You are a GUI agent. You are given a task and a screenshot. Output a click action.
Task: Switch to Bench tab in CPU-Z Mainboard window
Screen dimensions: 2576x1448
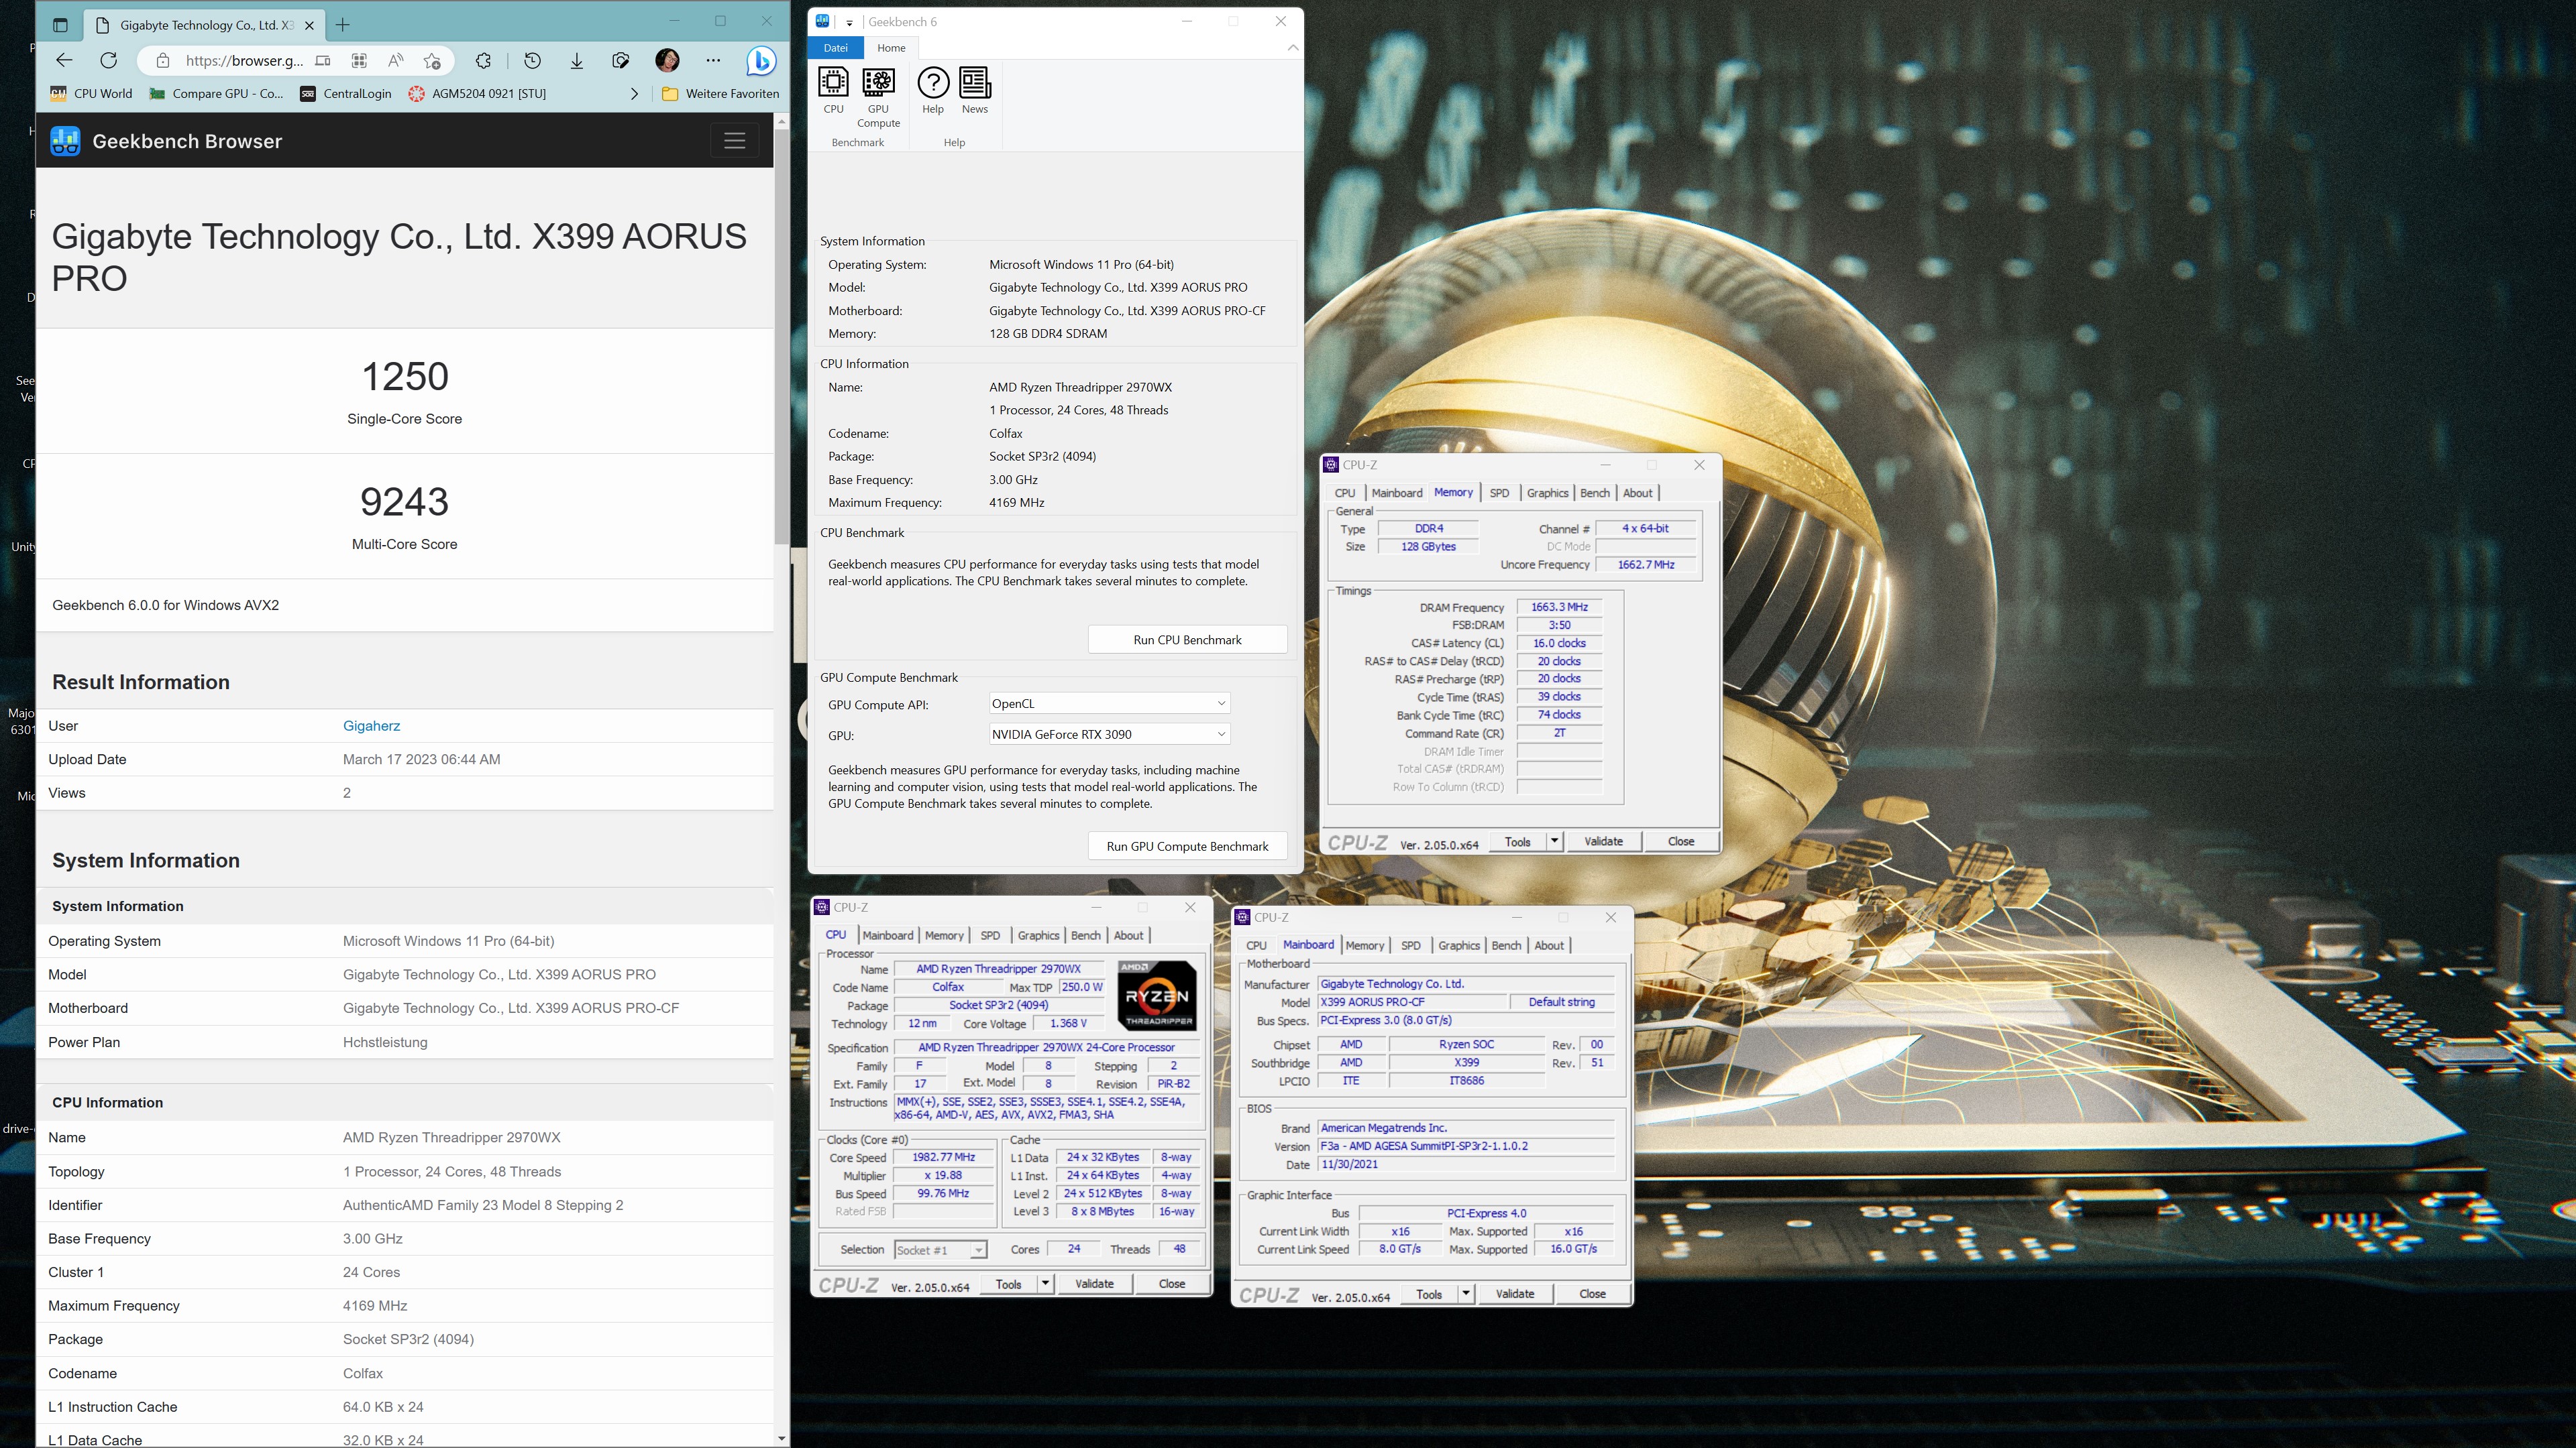point(1506,945)
